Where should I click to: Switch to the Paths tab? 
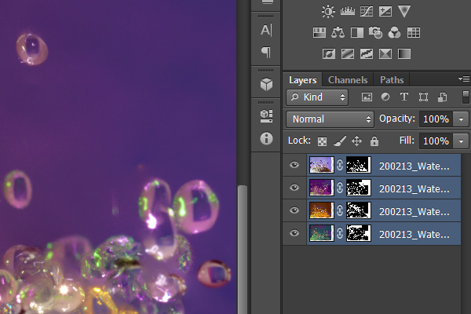tap(392, 80)
